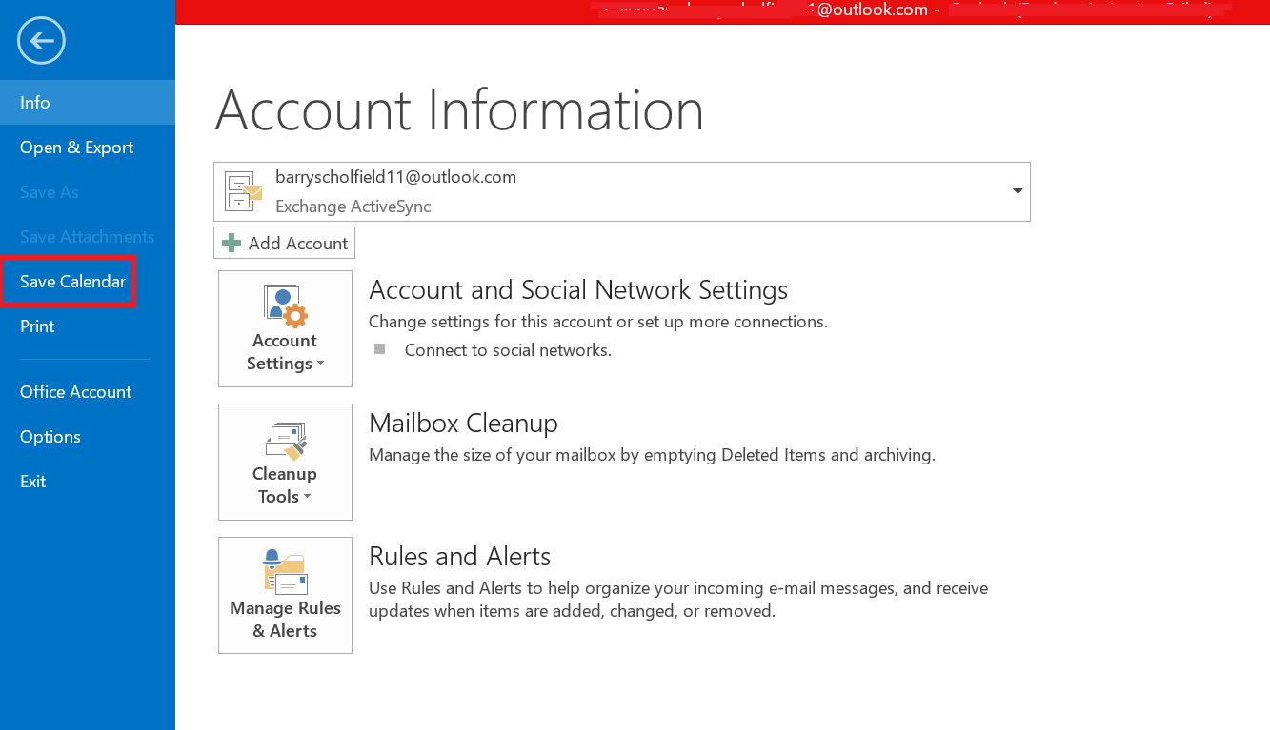
Task: Expand the account selector dropdown arrow
Action: (x=1018, y=191)
